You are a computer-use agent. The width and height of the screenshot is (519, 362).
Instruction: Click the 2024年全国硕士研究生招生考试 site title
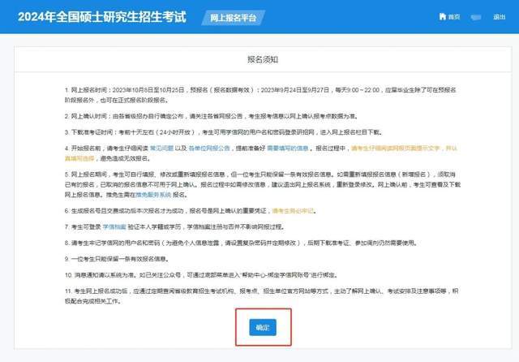102,17
